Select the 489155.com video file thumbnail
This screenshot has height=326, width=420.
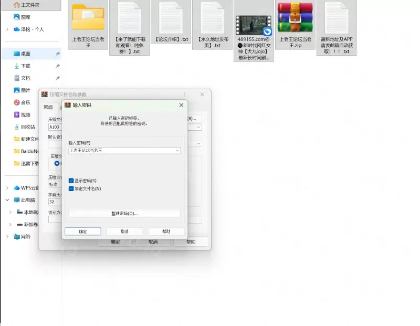point(254,25)
